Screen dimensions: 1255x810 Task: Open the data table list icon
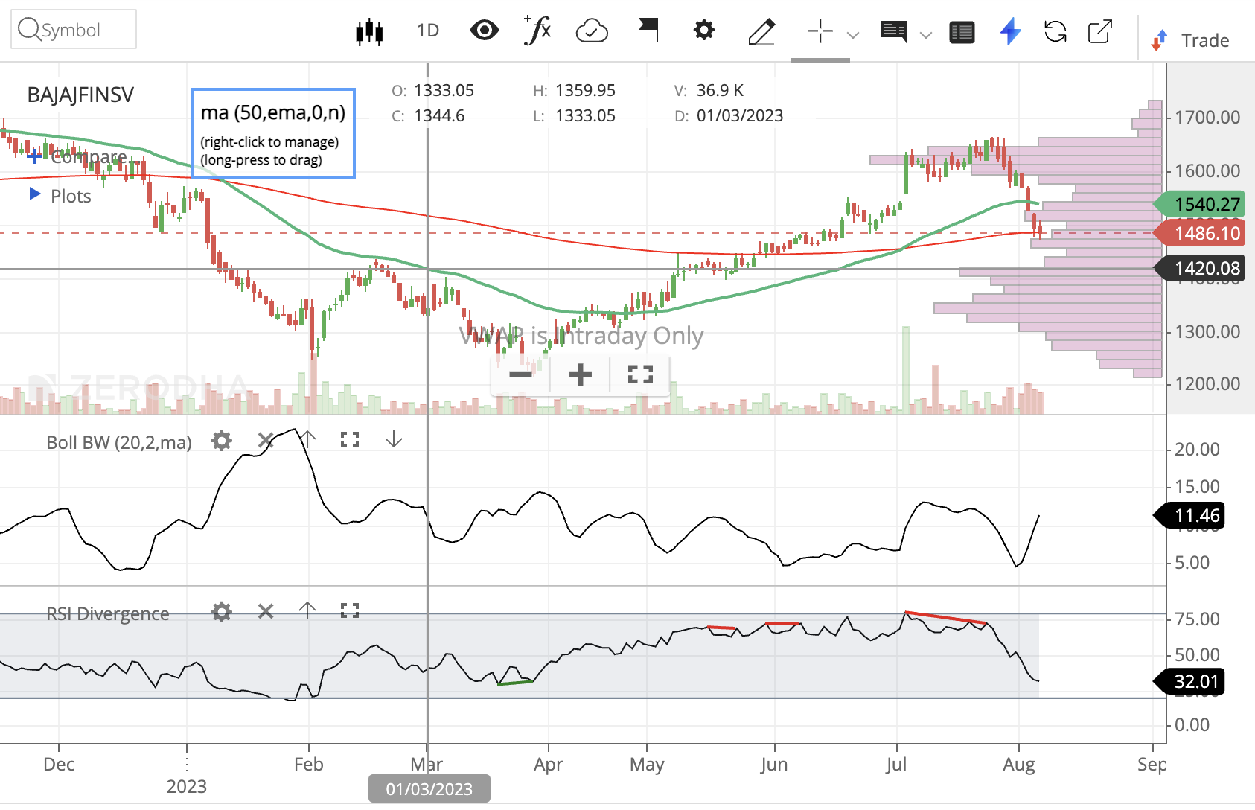coord(962,32)
